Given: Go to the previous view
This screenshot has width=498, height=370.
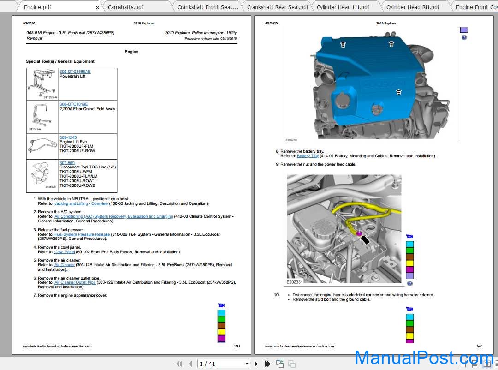Looking at the screenshot, I should point(280,364).
